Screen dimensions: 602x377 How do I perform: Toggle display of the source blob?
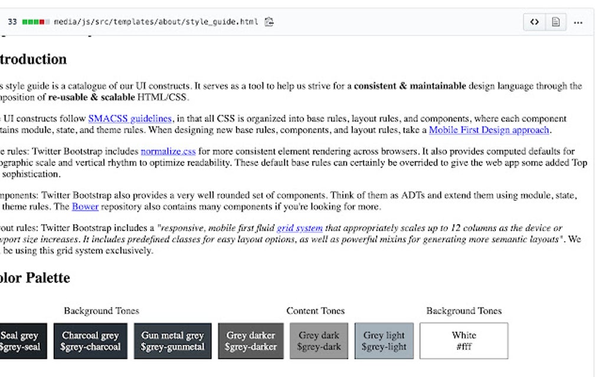[535, 22]
